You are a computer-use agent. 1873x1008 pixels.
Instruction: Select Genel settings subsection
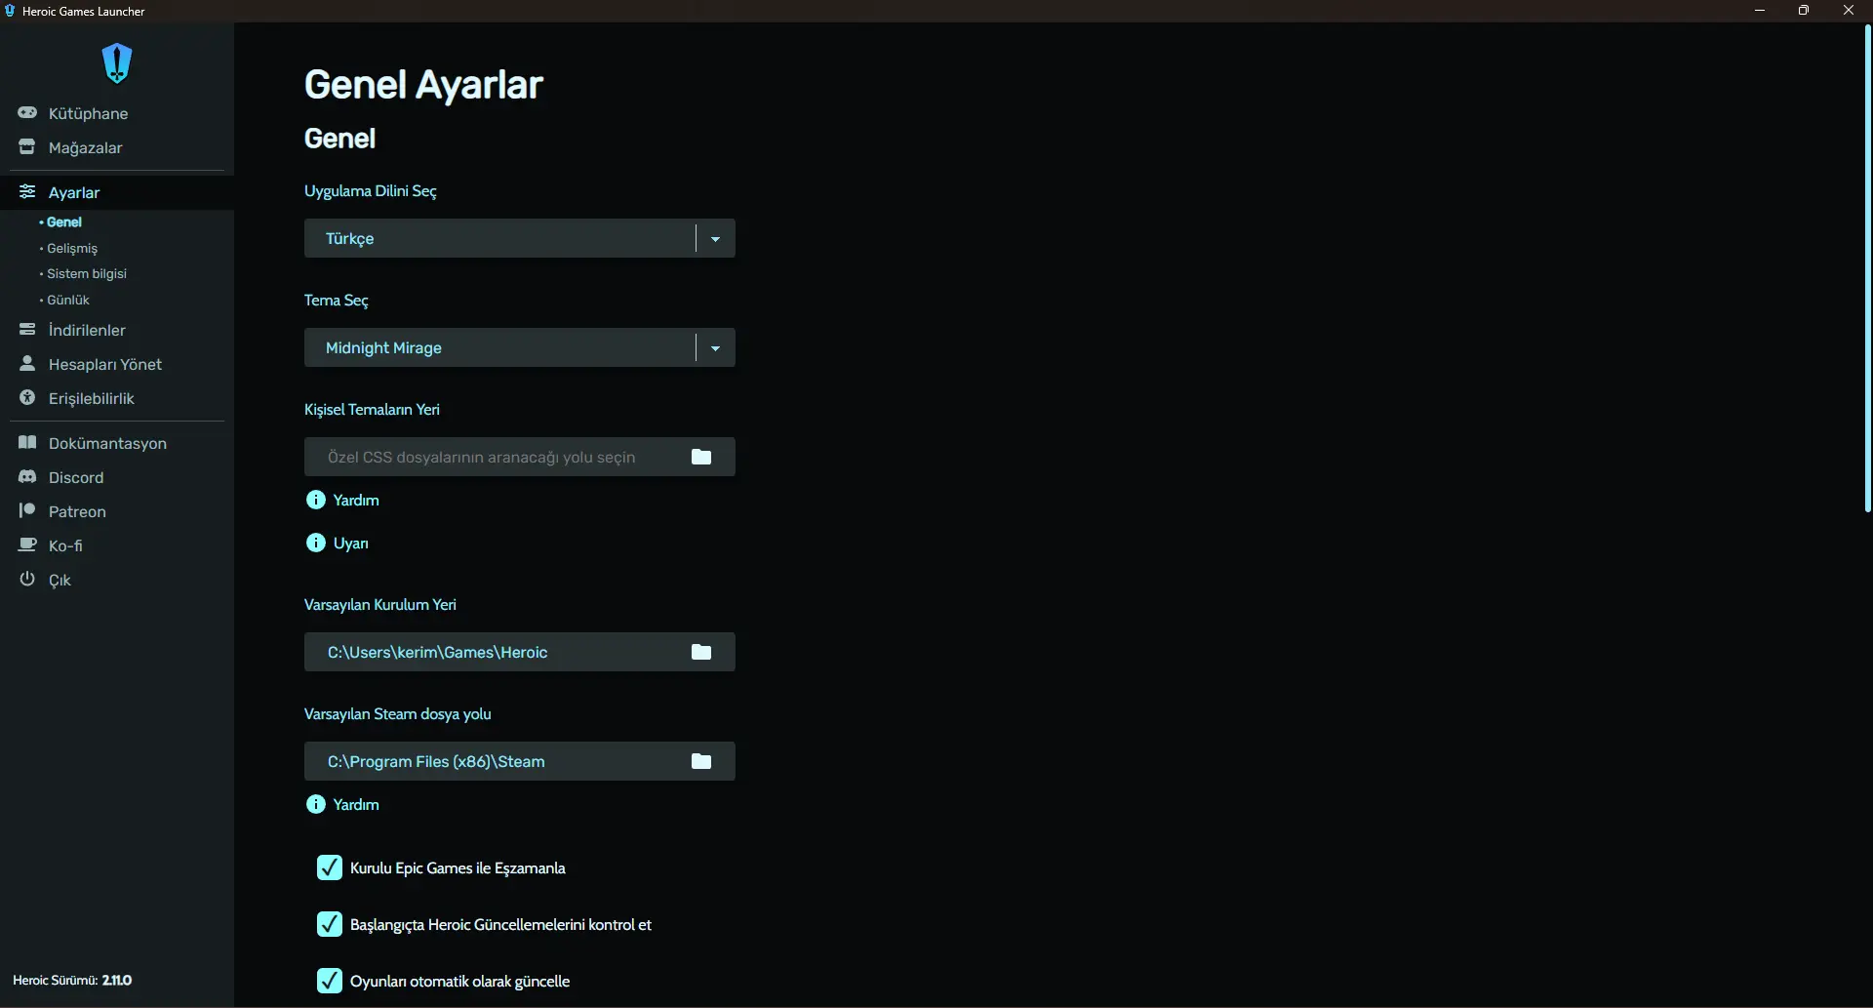[63, 222]
